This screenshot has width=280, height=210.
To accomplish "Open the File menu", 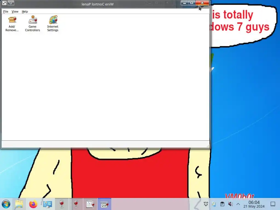I will click(6, 11).
